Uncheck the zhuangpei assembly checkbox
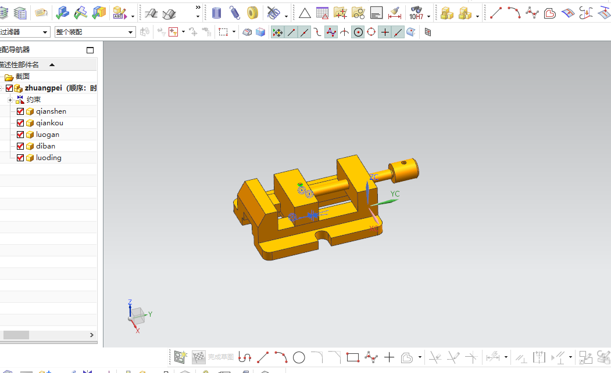Screen dimensions: 611x373 tap(9, 88)
